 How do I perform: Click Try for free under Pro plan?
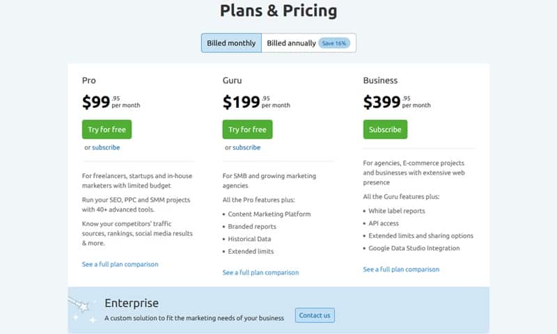[107, 129]
